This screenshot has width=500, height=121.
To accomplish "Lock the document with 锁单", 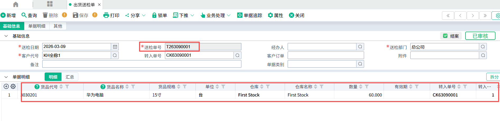I will 160,15.
